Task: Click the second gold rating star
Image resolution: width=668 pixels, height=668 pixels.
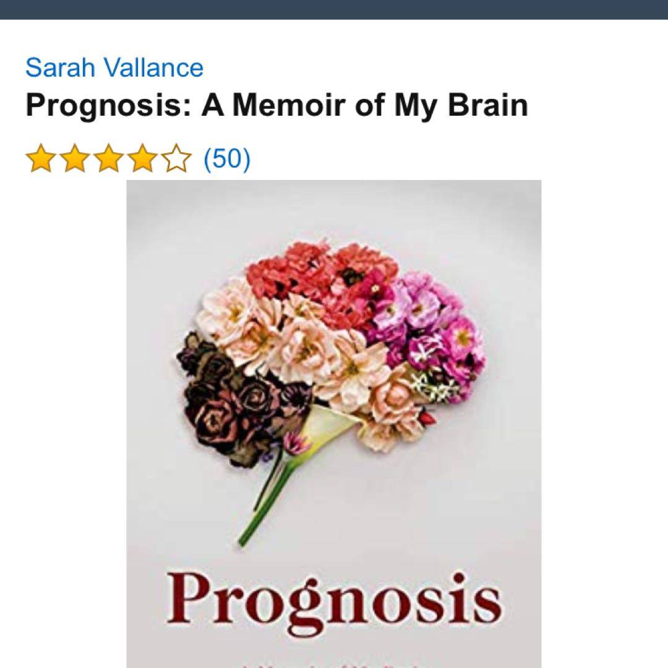Action: point(75,158)
